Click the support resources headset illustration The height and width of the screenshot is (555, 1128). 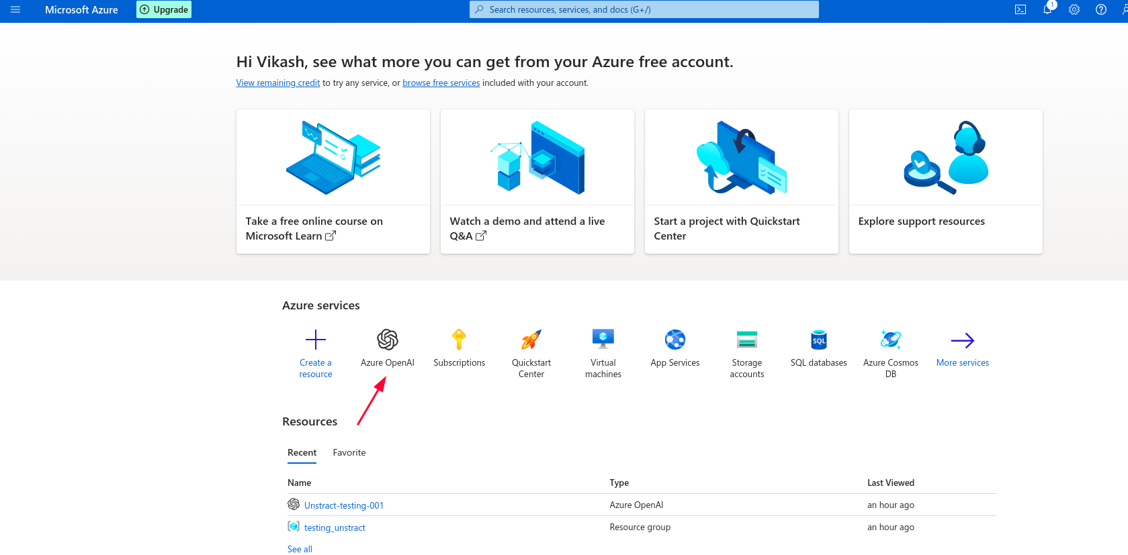click(x=946, y=158)
